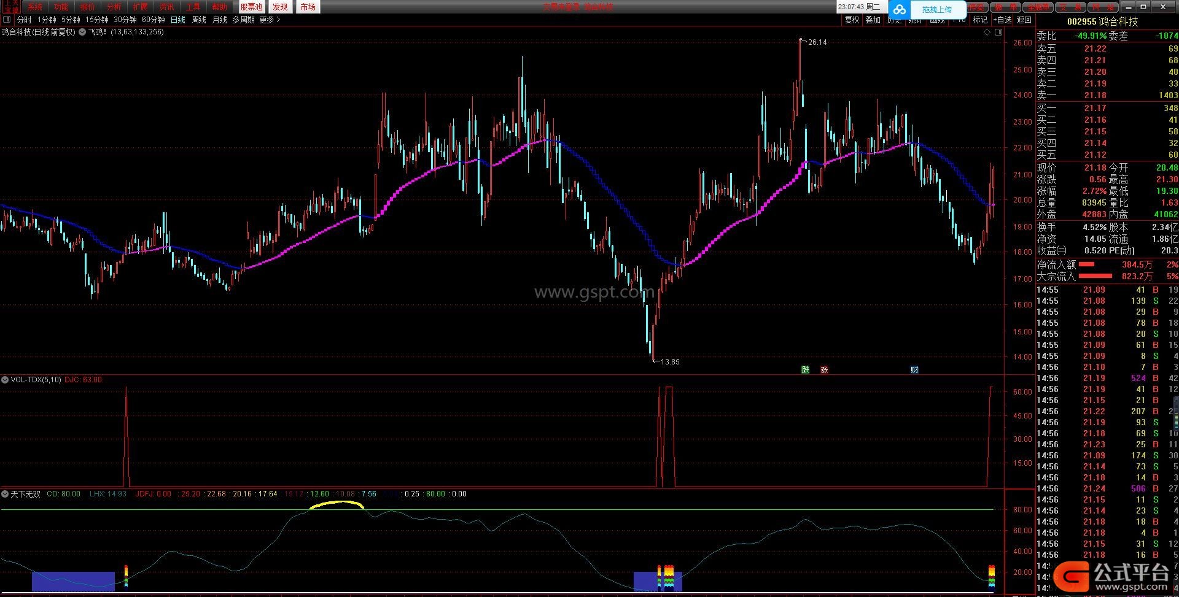Click the 换手 4.52% value
The image size is (1179, 597).
click(x=1094, y=227)
